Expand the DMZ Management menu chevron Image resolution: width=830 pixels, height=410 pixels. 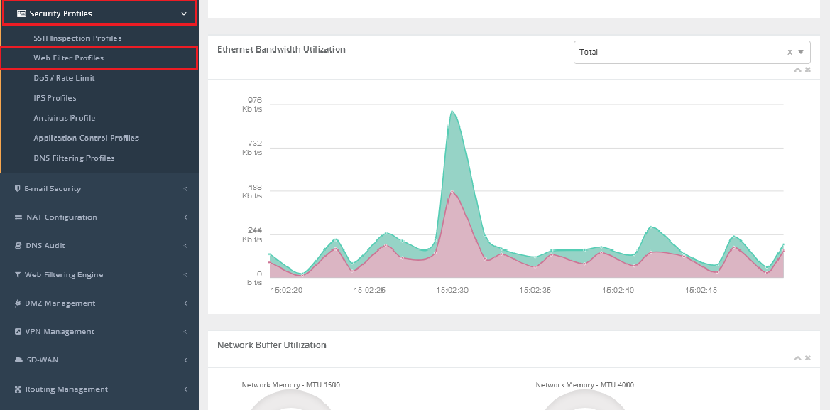pos(185,303)
